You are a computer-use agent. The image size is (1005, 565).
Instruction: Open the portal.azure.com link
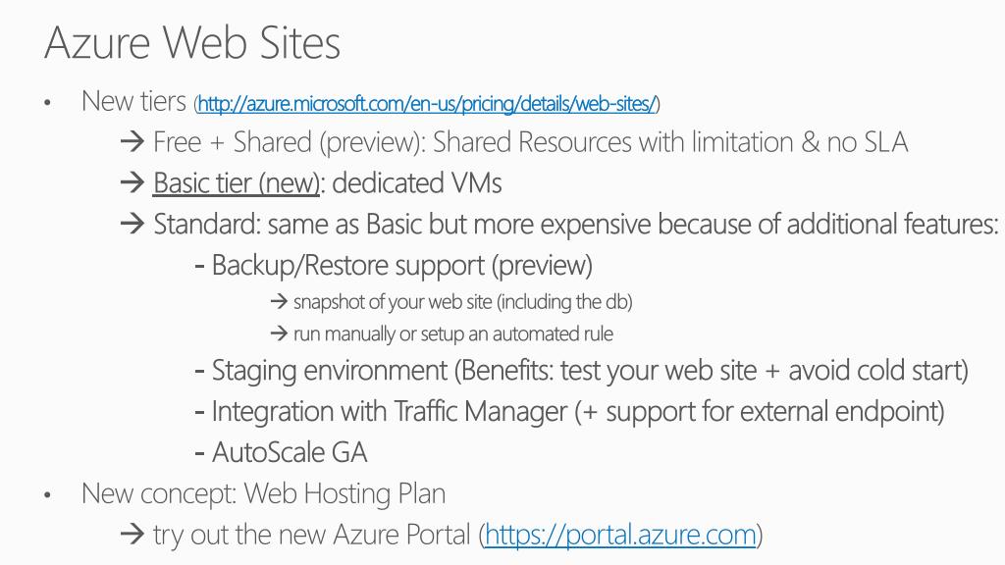[620, 535]
